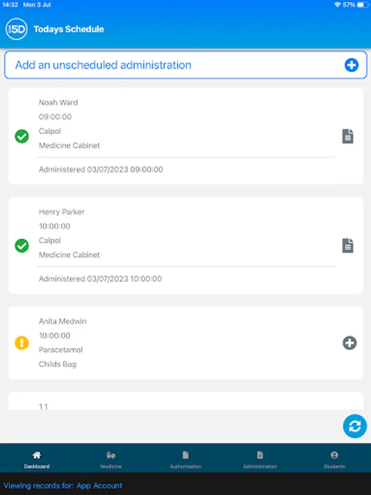Click the Todays Schedule header title
The width and height of the screenshot is (371, 495).
69,29
